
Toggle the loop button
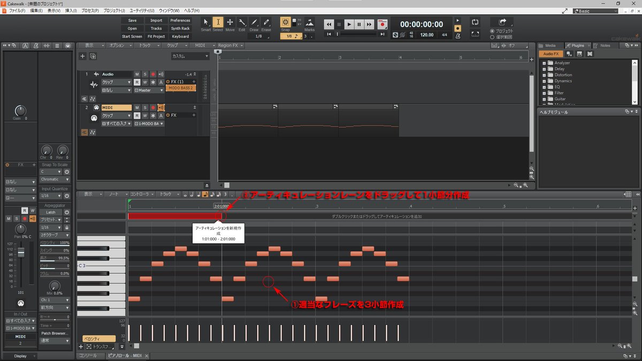click(475, 22)
